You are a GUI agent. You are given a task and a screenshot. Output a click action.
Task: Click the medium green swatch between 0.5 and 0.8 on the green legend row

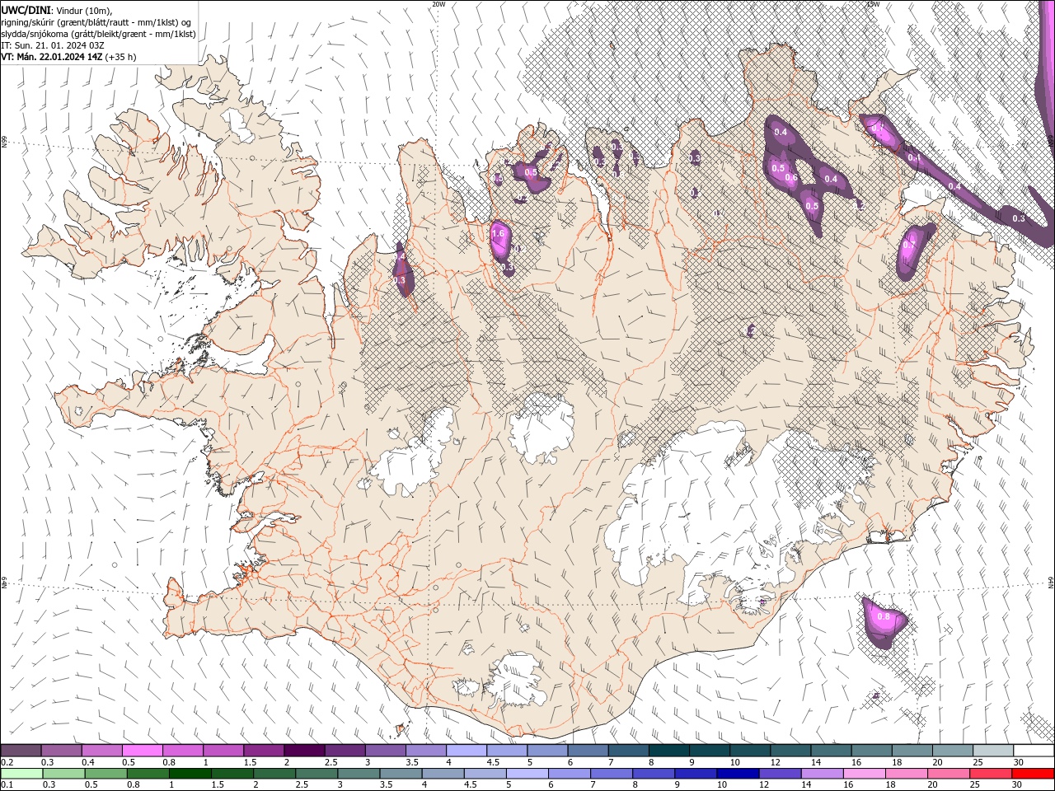105,774
